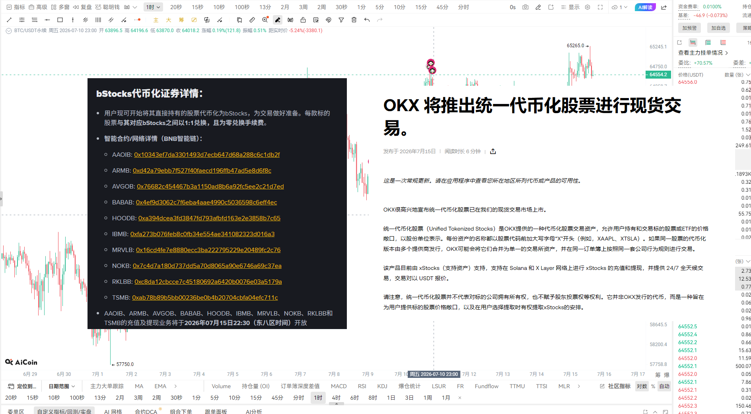The image size is (751, 414).
Task: Expand the 显示 display options
Action: (570, 7)
